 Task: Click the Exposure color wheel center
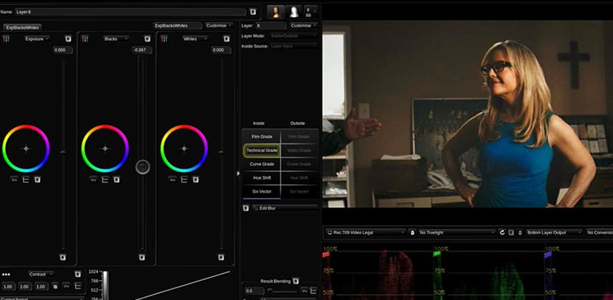point(26,149)
